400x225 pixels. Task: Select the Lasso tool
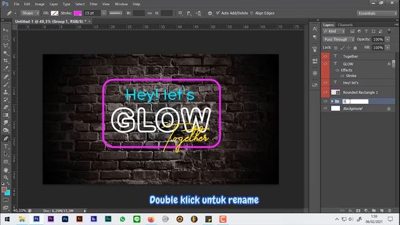click(x=6, y=46)
